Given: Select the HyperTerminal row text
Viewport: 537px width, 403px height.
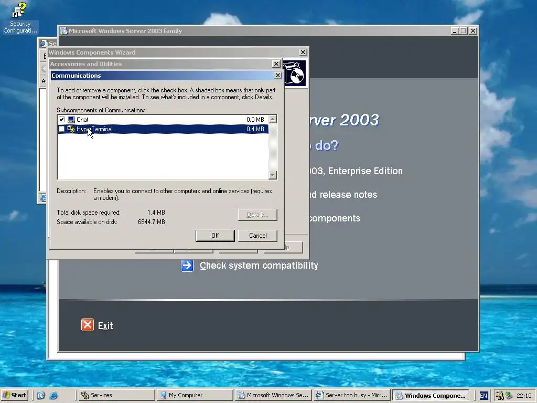Looking at the screenshot, I should click(94, 129).
